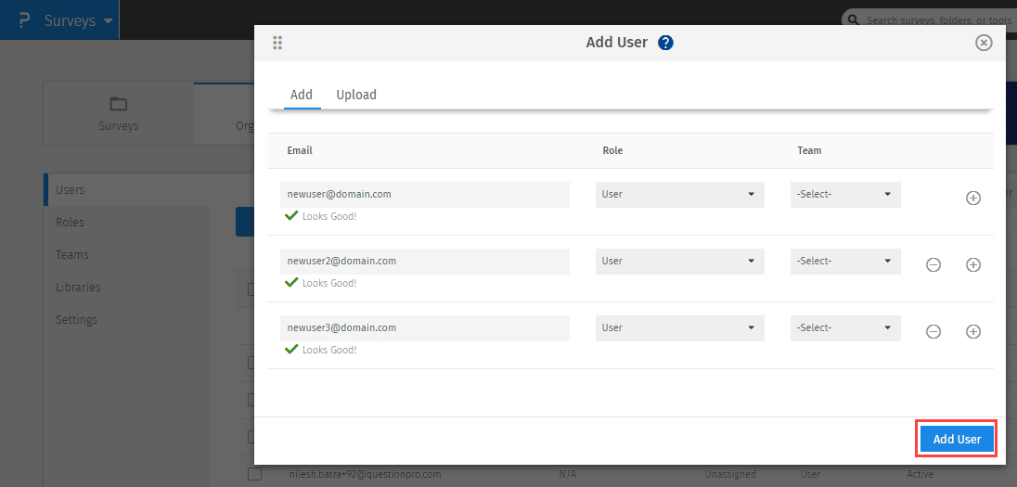1017x487 pixels.
Task: Remove the newuser3@domain.com row with the minus icon
Action: coord(933,331)
